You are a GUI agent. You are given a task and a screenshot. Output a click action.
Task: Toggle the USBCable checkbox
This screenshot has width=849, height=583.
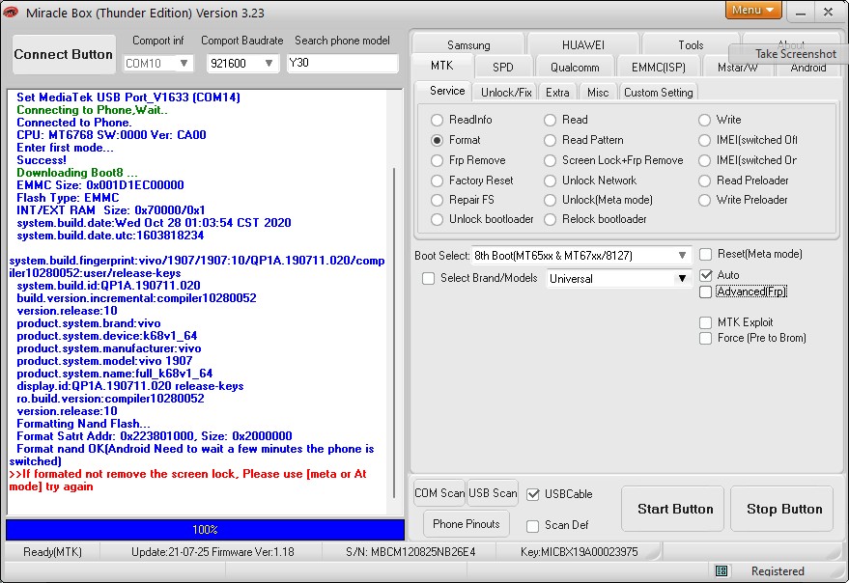tap(533, 494)
